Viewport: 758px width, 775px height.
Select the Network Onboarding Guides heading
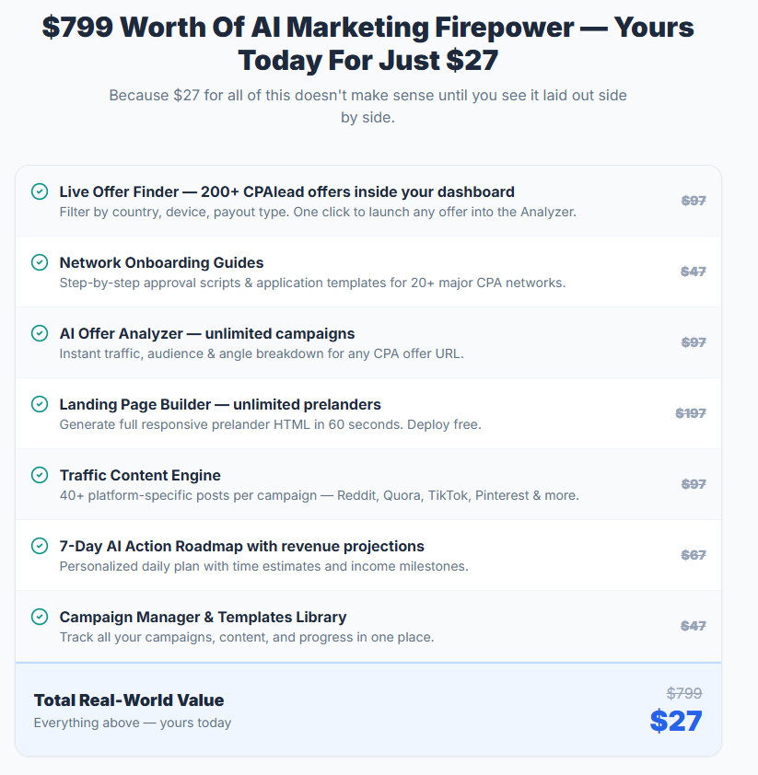(161, 262)
